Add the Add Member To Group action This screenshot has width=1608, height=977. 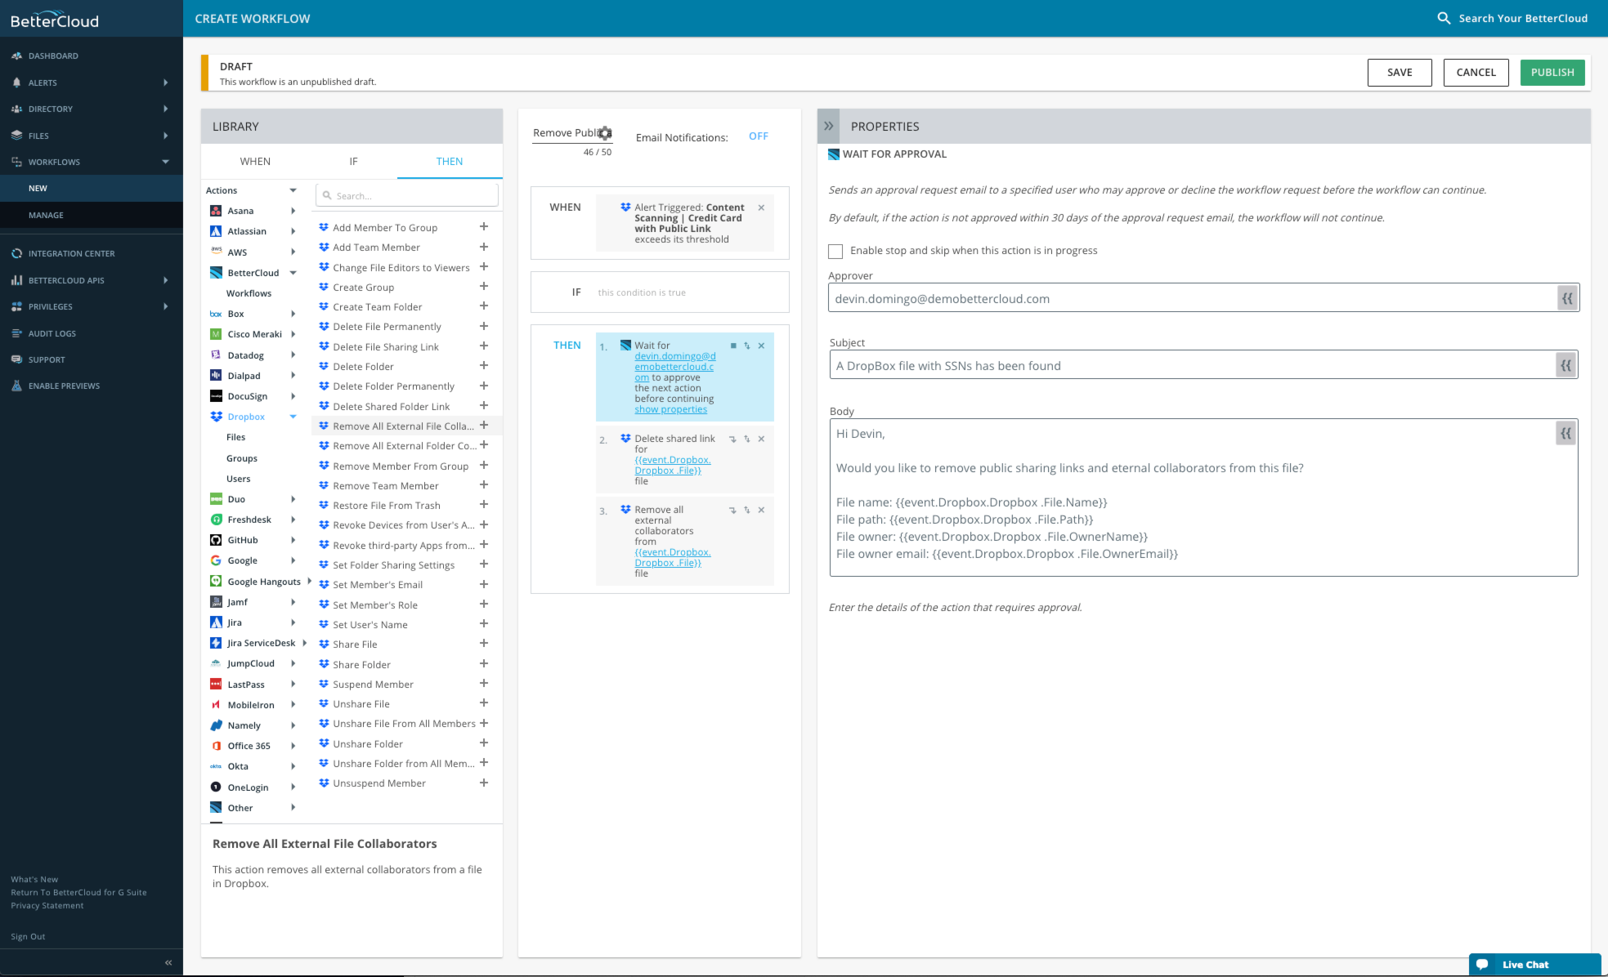[484, 227]
